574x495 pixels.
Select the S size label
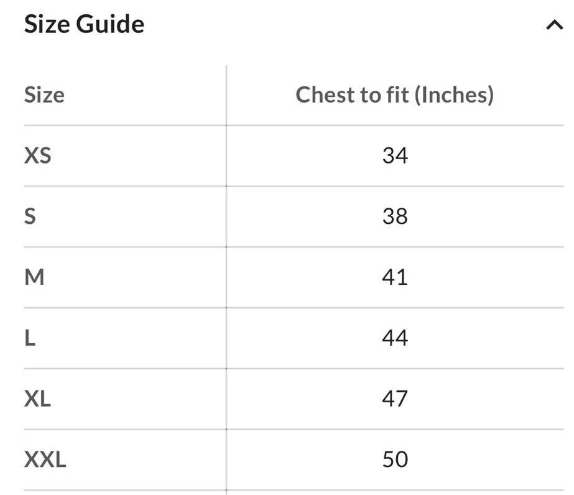pos(30,216)
